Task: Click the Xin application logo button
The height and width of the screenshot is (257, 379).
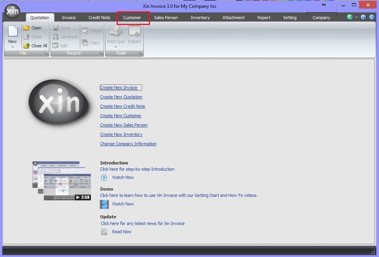Action: pos(12,11)
